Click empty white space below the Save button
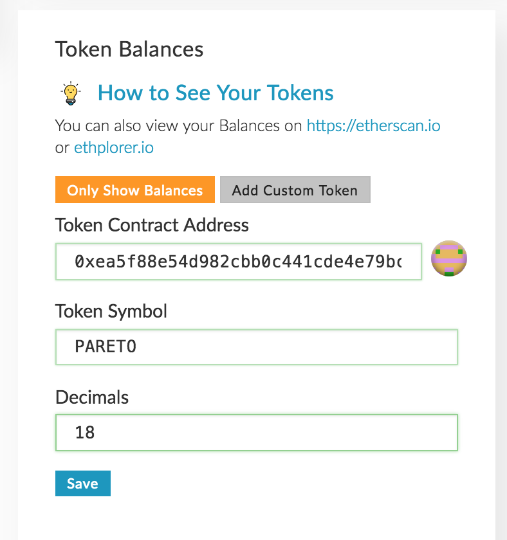 257,517
